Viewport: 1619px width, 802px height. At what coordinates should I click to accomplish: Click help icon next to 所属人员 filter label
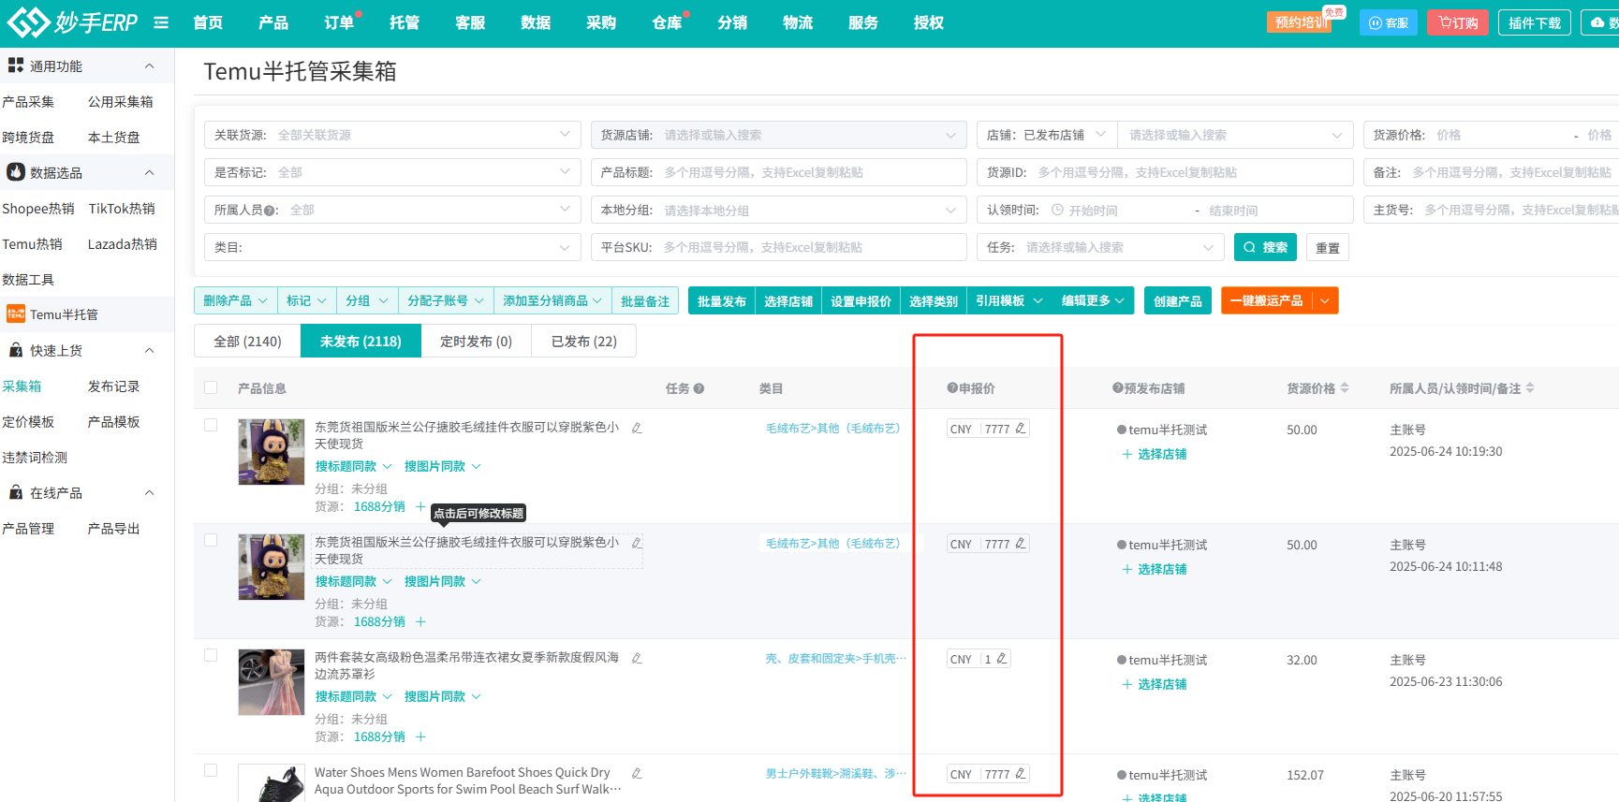pos(270,211)
